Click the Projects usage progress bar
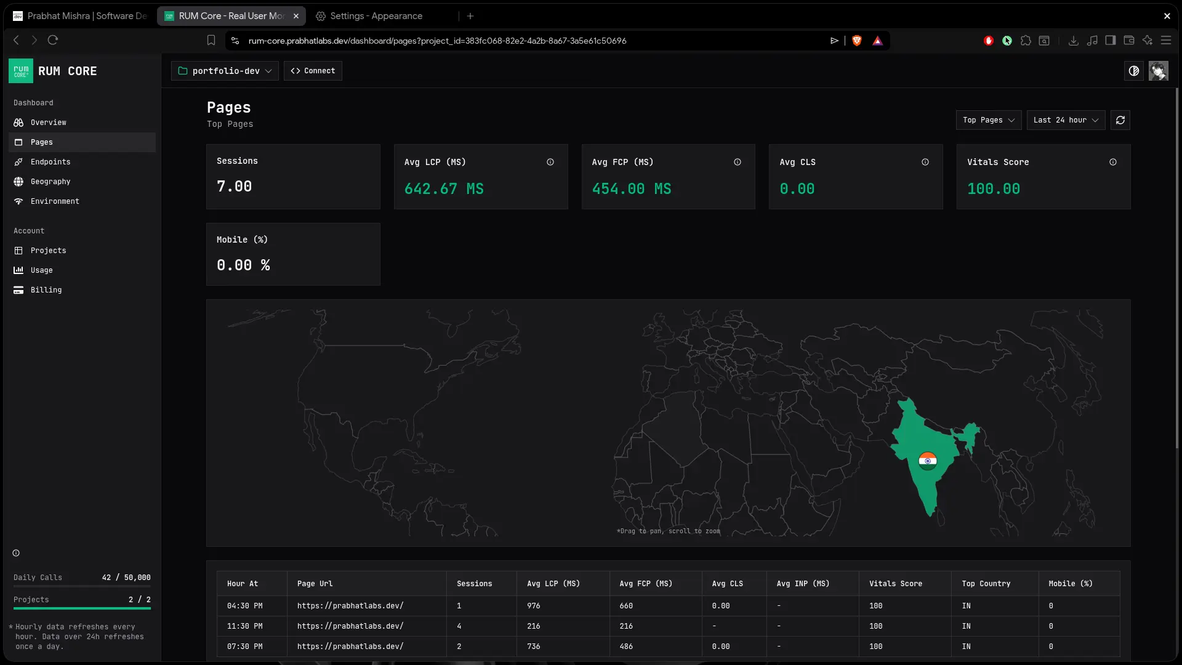 pyautogui.click(x=82, y=608)
